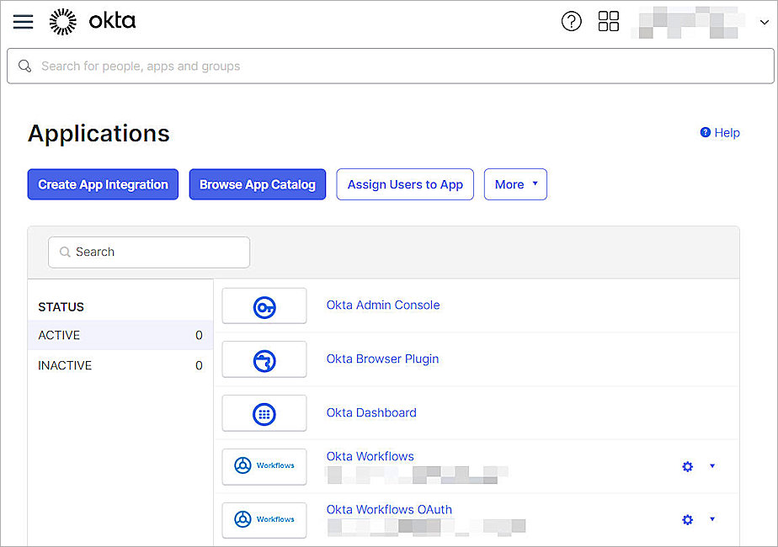
Task: Click the apps grid icon in the header
Action: pyautogui.click(x=609, y=21)
